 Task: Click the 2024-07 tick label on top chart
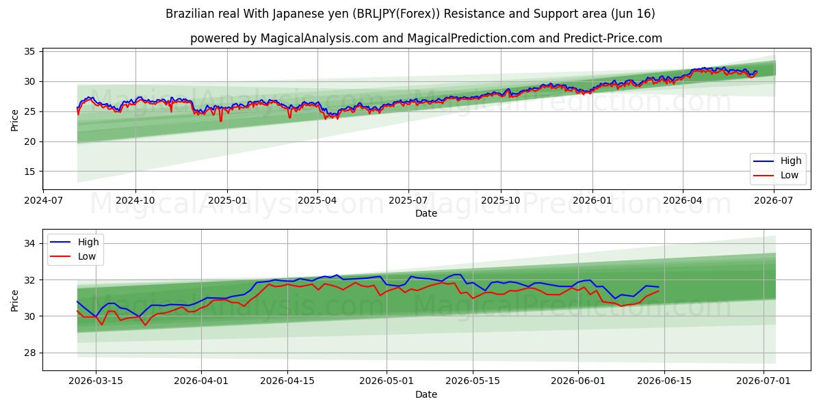[x=44, y=200]
